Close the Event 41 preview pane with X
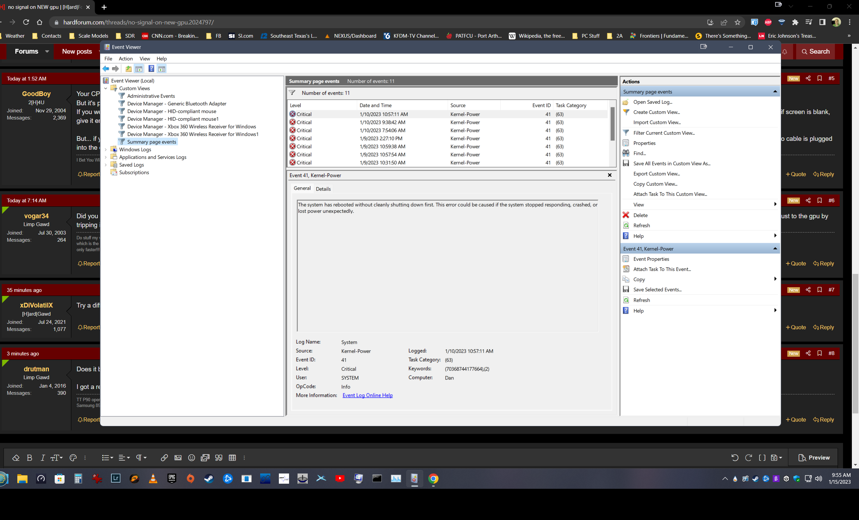 coord(610,175)
